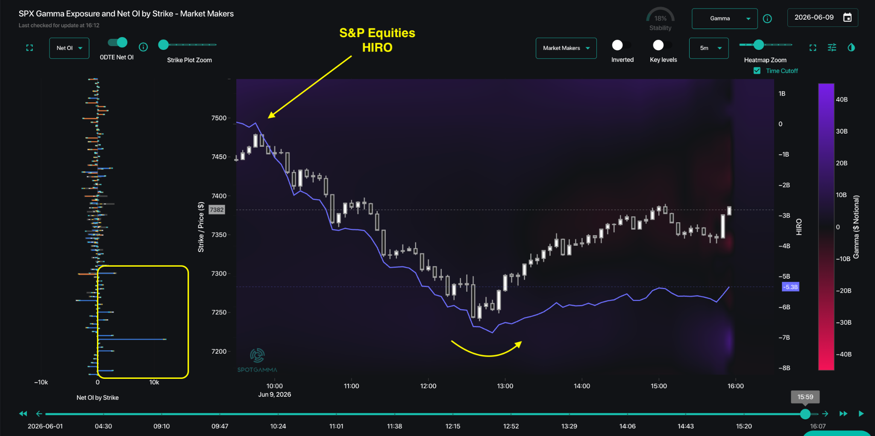875x436 pixels.
Task: Turn on the Key levels toggle
Action: (662, 45)
